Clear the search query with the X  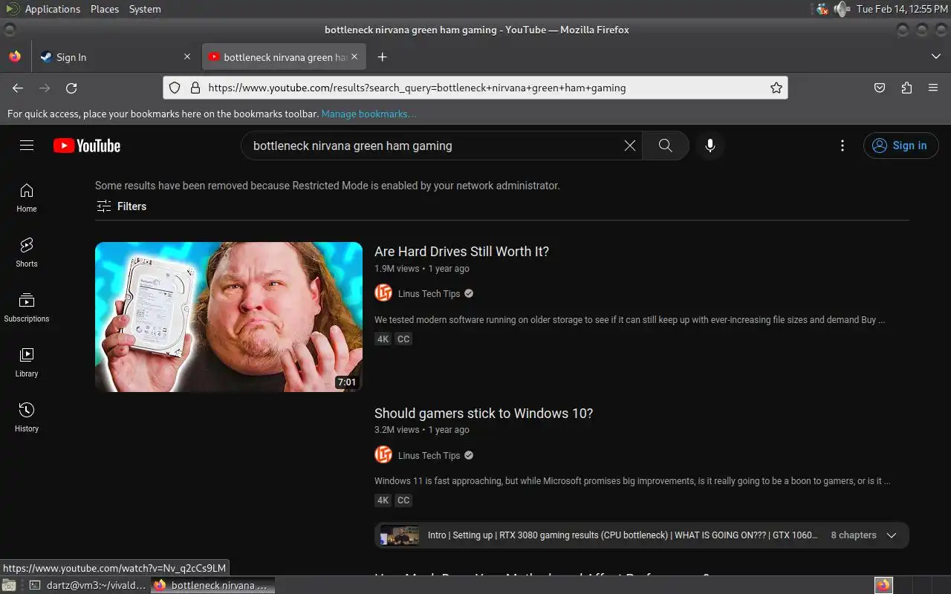(x=630, y=146)
